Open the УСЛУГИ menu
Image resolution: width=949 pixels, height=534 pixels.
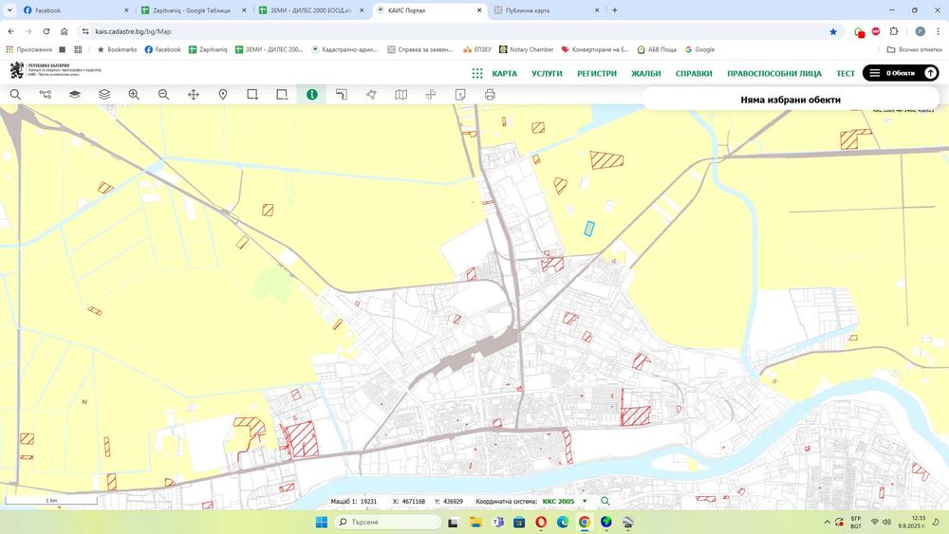[547, 73]
